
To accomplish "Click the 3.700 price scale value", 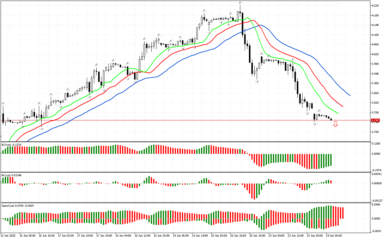I will 375,132.
